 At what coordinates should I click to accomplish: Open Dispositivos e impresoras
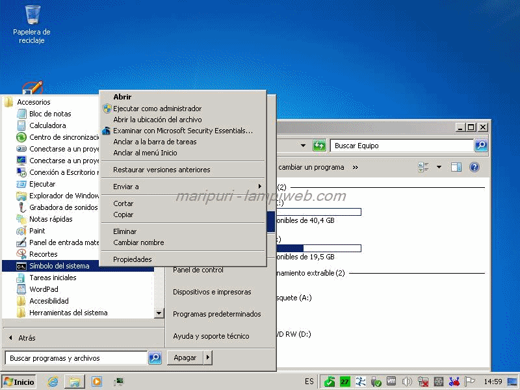click(x=212, y=292)
